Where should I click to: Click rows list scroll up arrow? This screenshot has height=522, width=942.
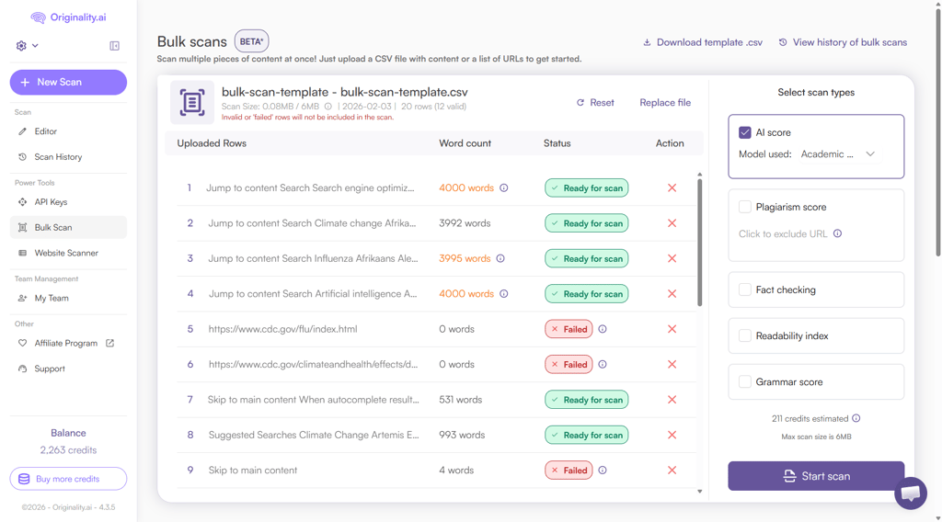pos(699,175)
